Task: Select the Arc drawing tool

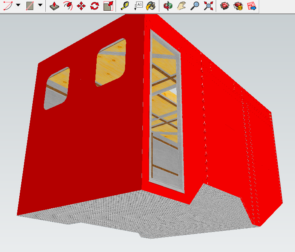Action: pyautogui.click(x=8, y=6)
